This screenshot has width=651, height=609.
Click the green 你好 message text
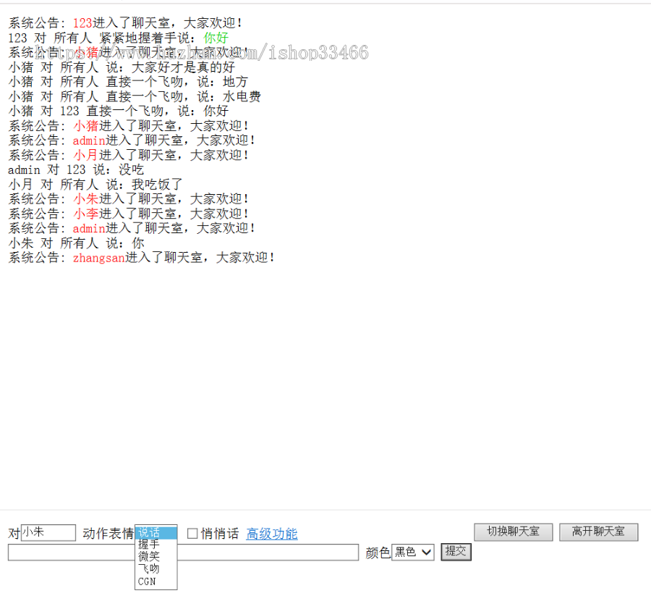[x=216, y=38]
